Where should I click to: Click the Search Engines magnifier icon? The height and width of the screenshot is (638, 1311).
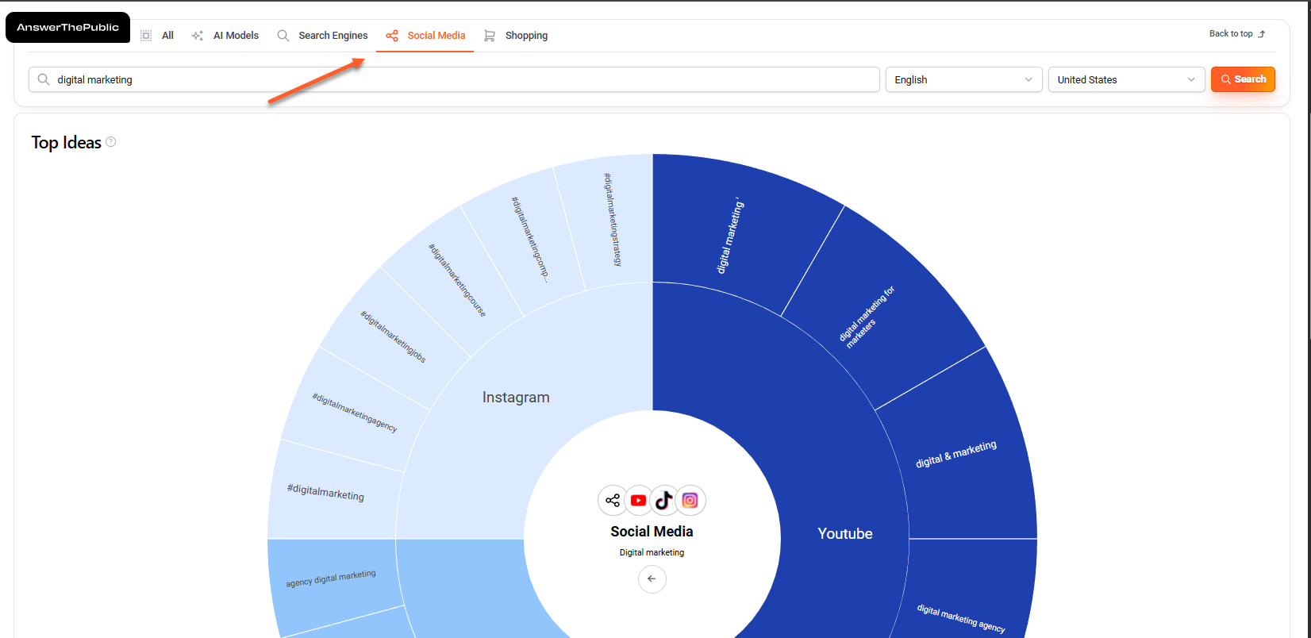pyautogui.click(x=283, y=36)
